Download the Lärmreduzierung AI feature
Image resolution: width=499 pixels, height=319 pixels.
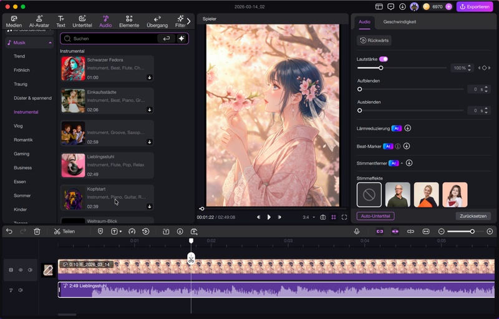tap(407, 128)
